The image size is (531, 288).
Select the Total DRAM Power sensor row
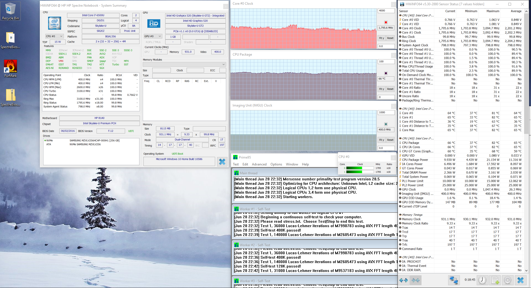[x=460, y=173]
